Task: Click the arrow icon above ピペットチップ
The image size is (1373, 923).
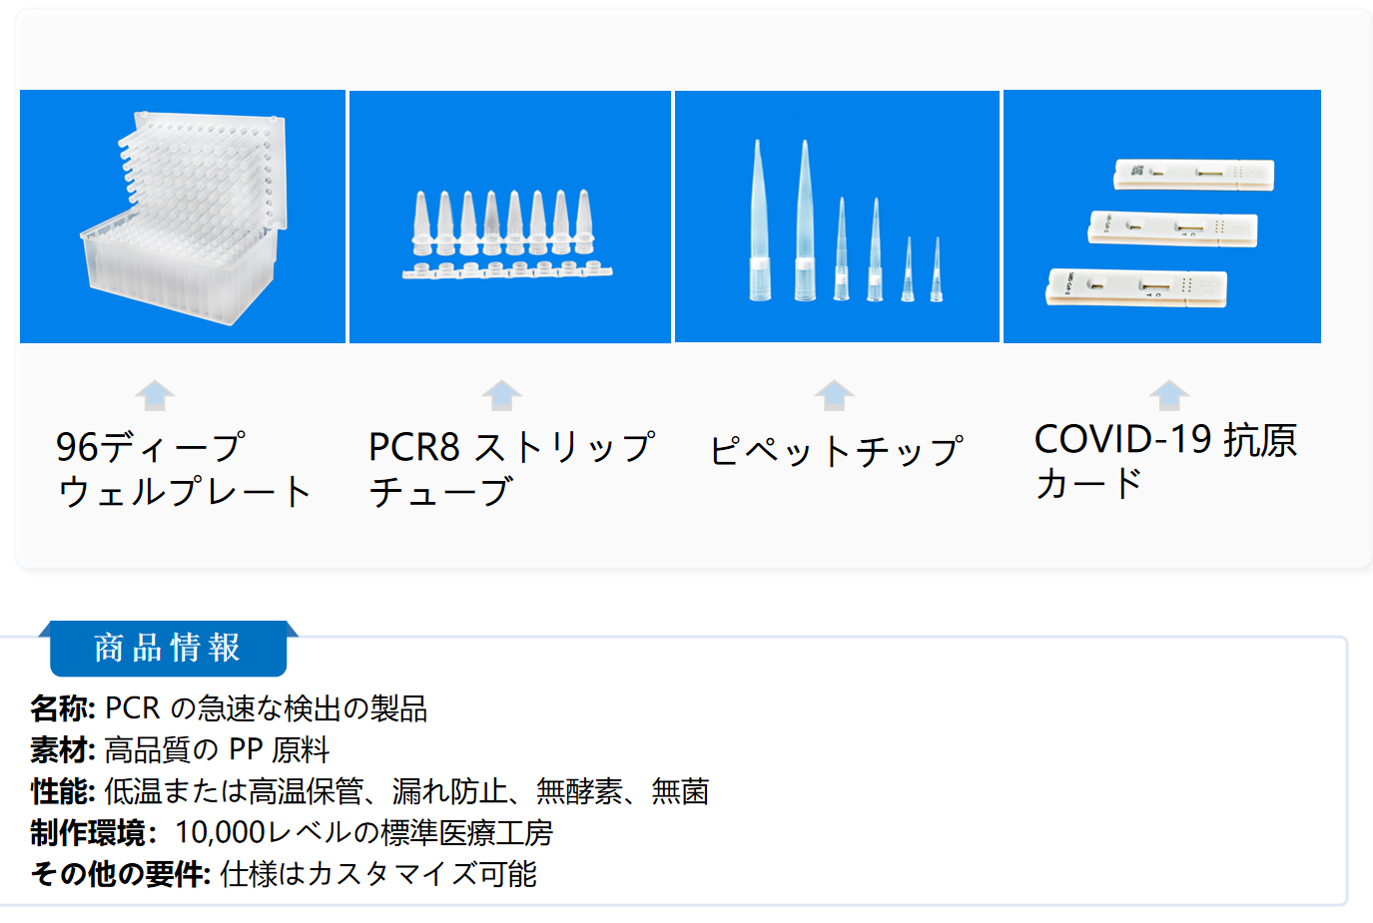Action: point(834,395)
